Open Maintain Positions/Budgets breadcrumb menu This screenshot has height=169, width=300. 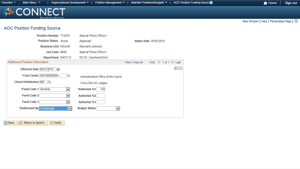(149, 3)
